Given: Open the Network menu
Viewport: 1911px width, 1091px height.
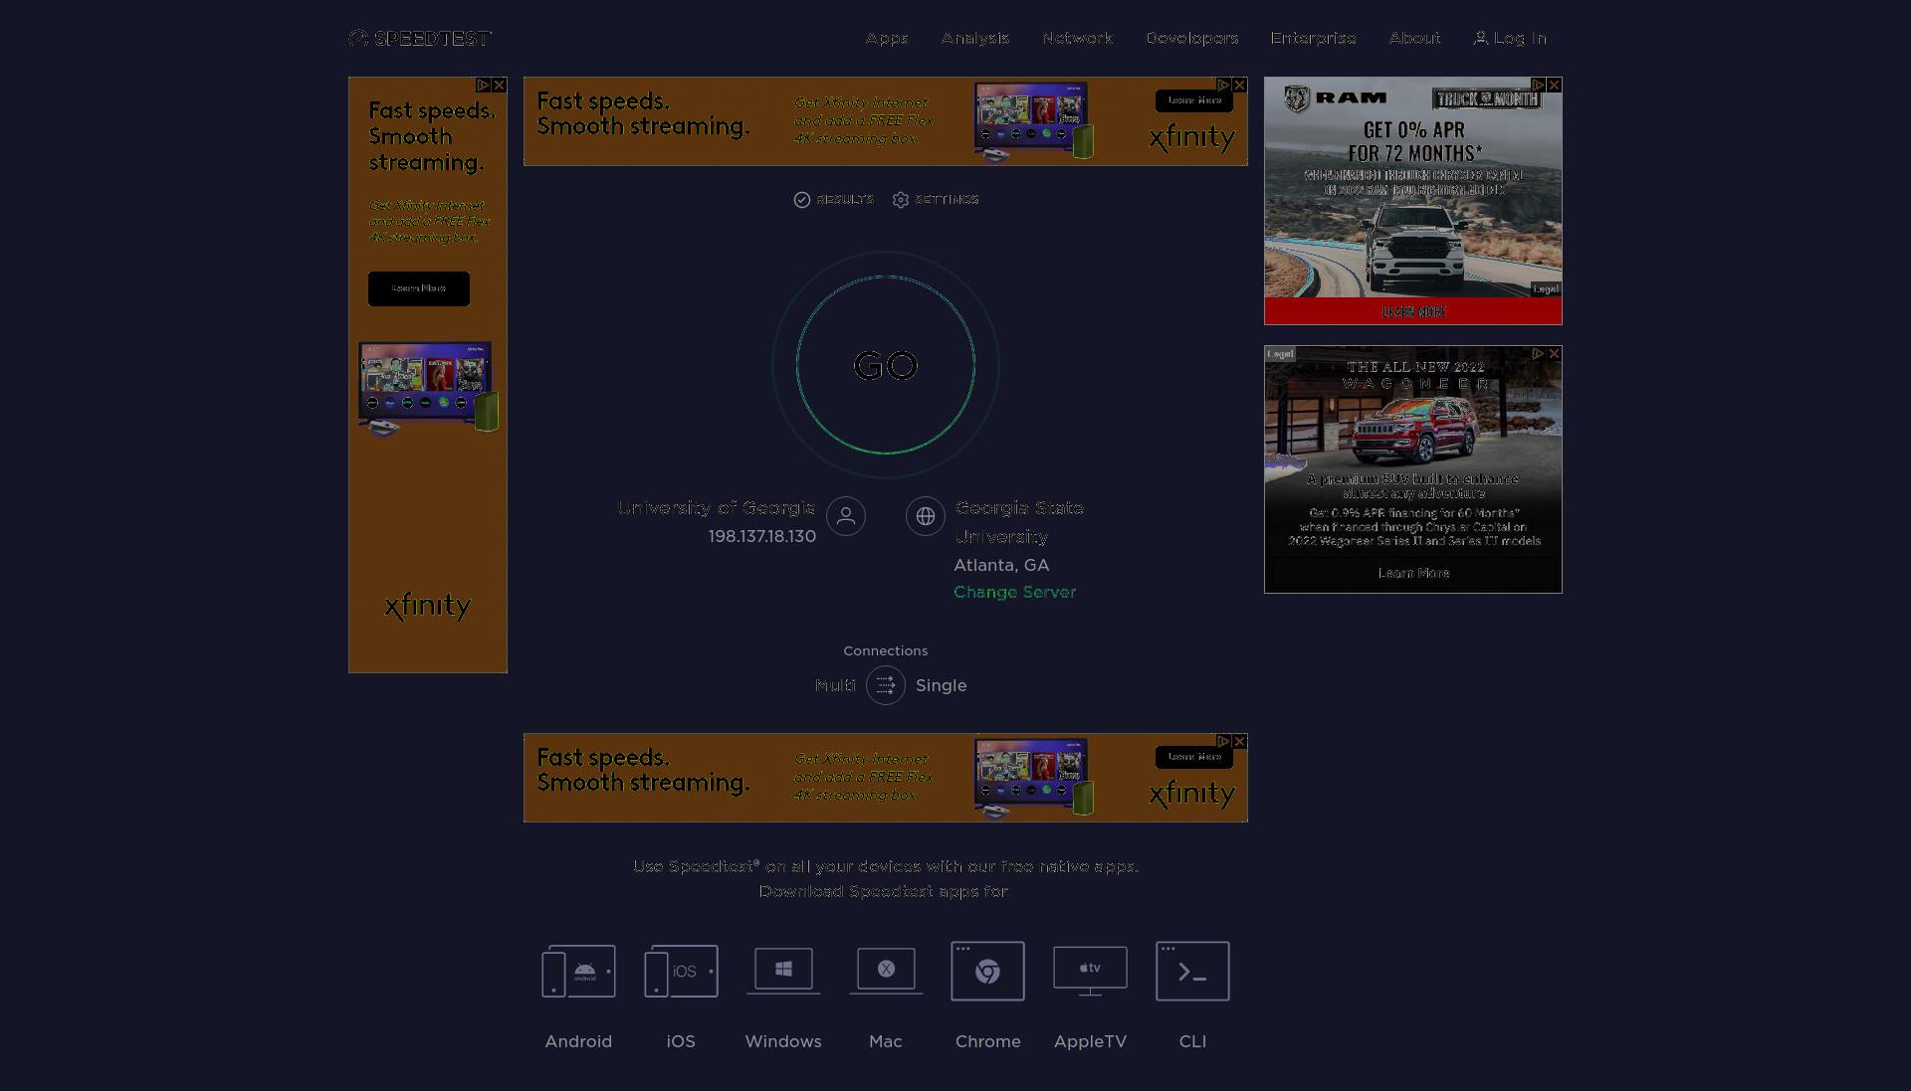Looking at the screenshot, I should 1078,38.
